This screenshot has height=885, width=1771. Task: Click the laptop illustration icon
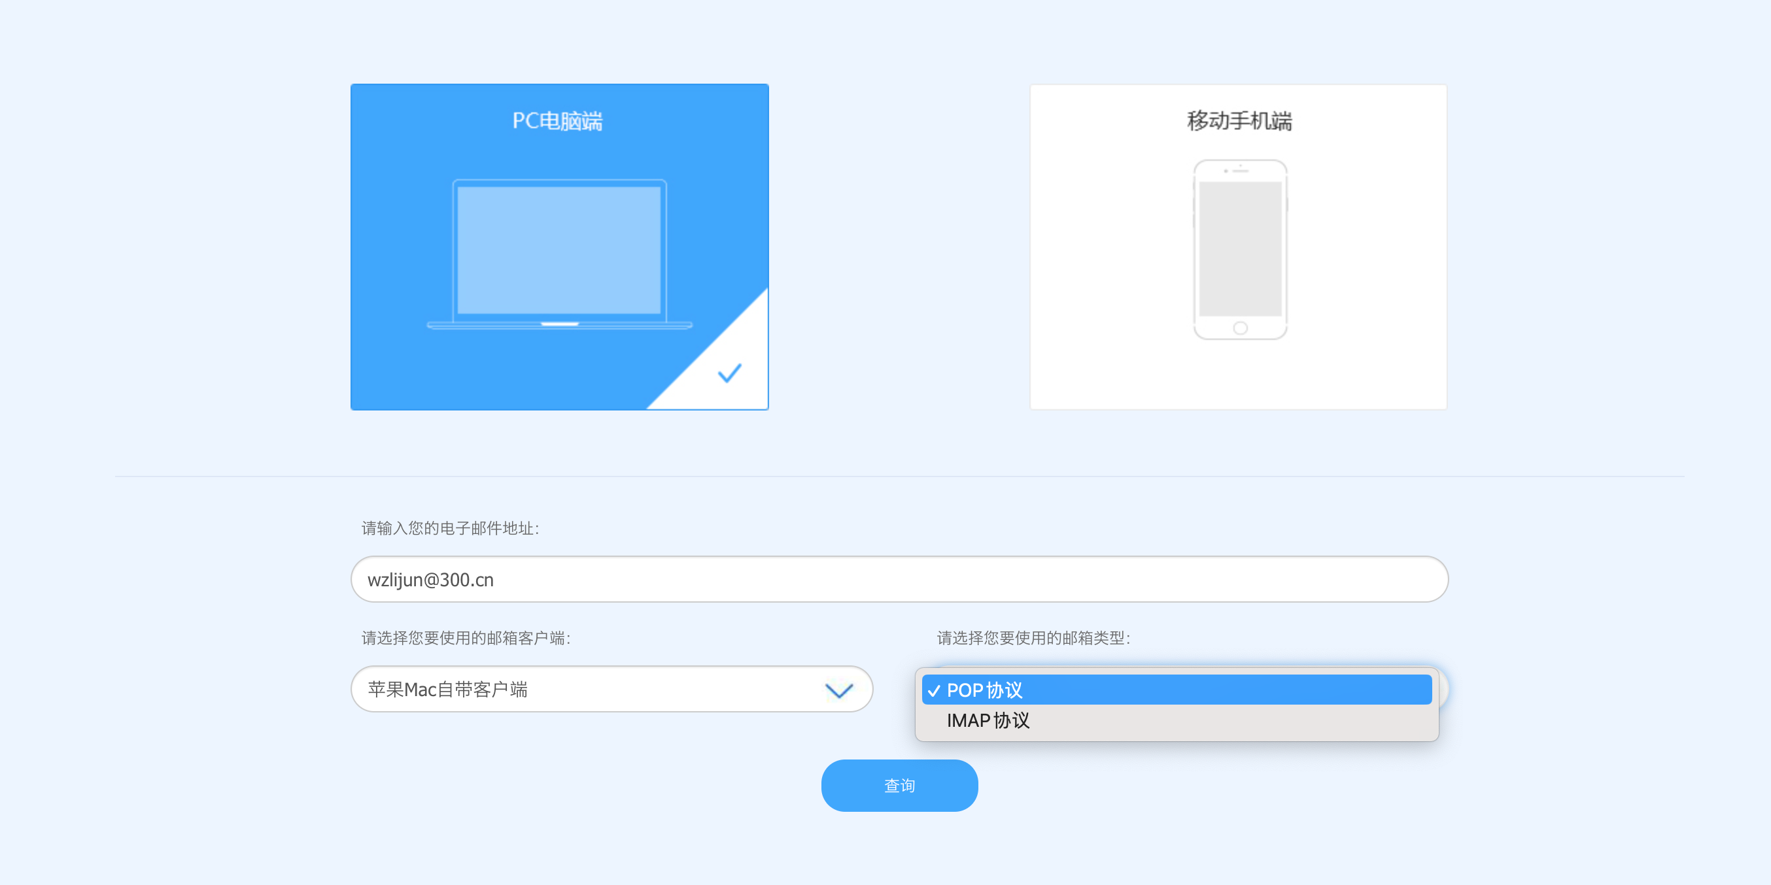point(559,253)
